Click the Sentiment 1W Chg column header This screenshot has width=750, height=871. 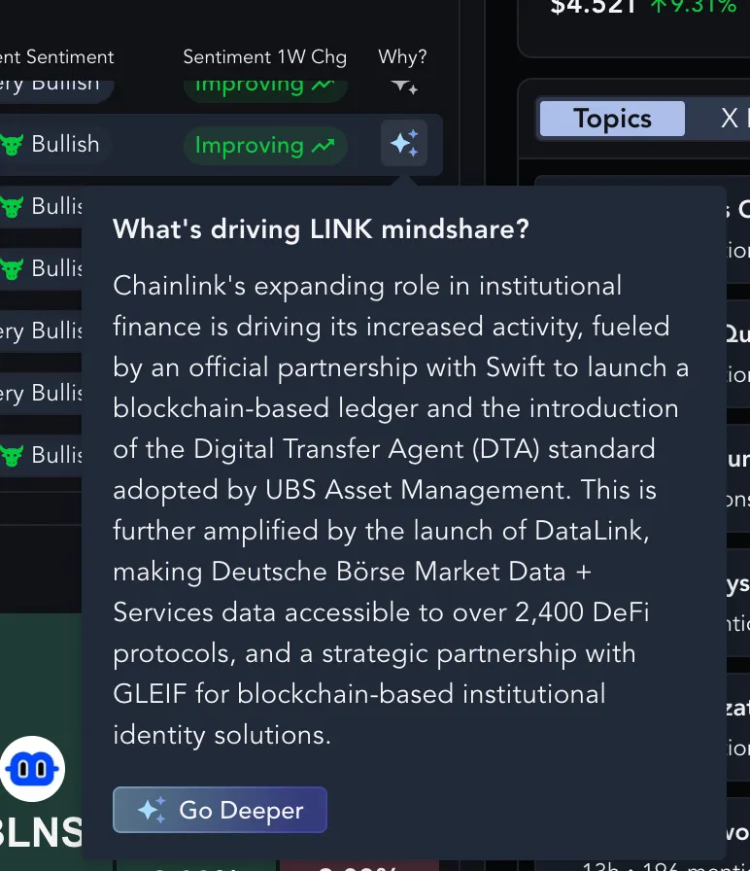265,56
